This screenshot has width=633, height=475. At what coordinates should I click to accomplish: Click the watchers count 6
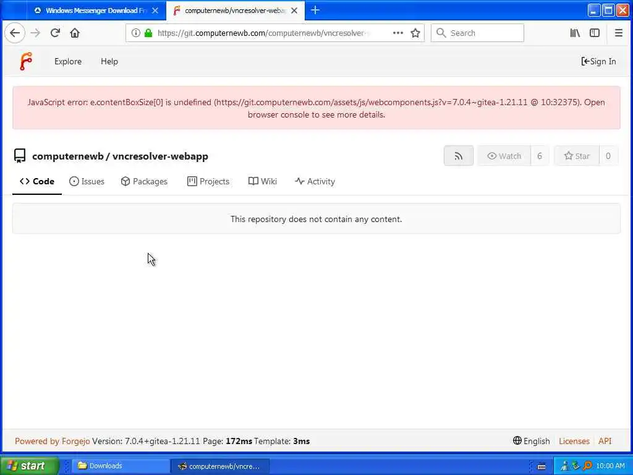tap(540, 156)
